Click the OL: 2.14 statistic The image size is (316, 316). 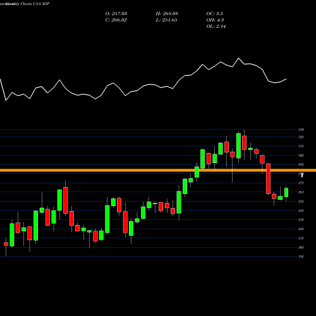pos(216,27)
